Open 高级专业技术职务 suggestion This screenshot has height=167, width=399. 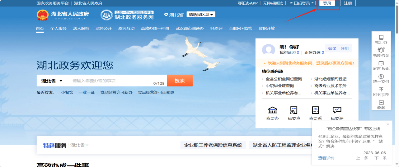[332, 86]
